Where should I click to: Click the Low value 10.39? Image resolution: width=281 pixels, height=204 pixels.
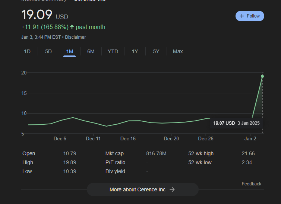[70, 172]
